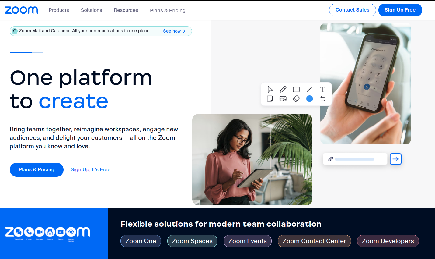Activate the text T tool
Viewport: 435px width, 259px height.
point(323,89)
